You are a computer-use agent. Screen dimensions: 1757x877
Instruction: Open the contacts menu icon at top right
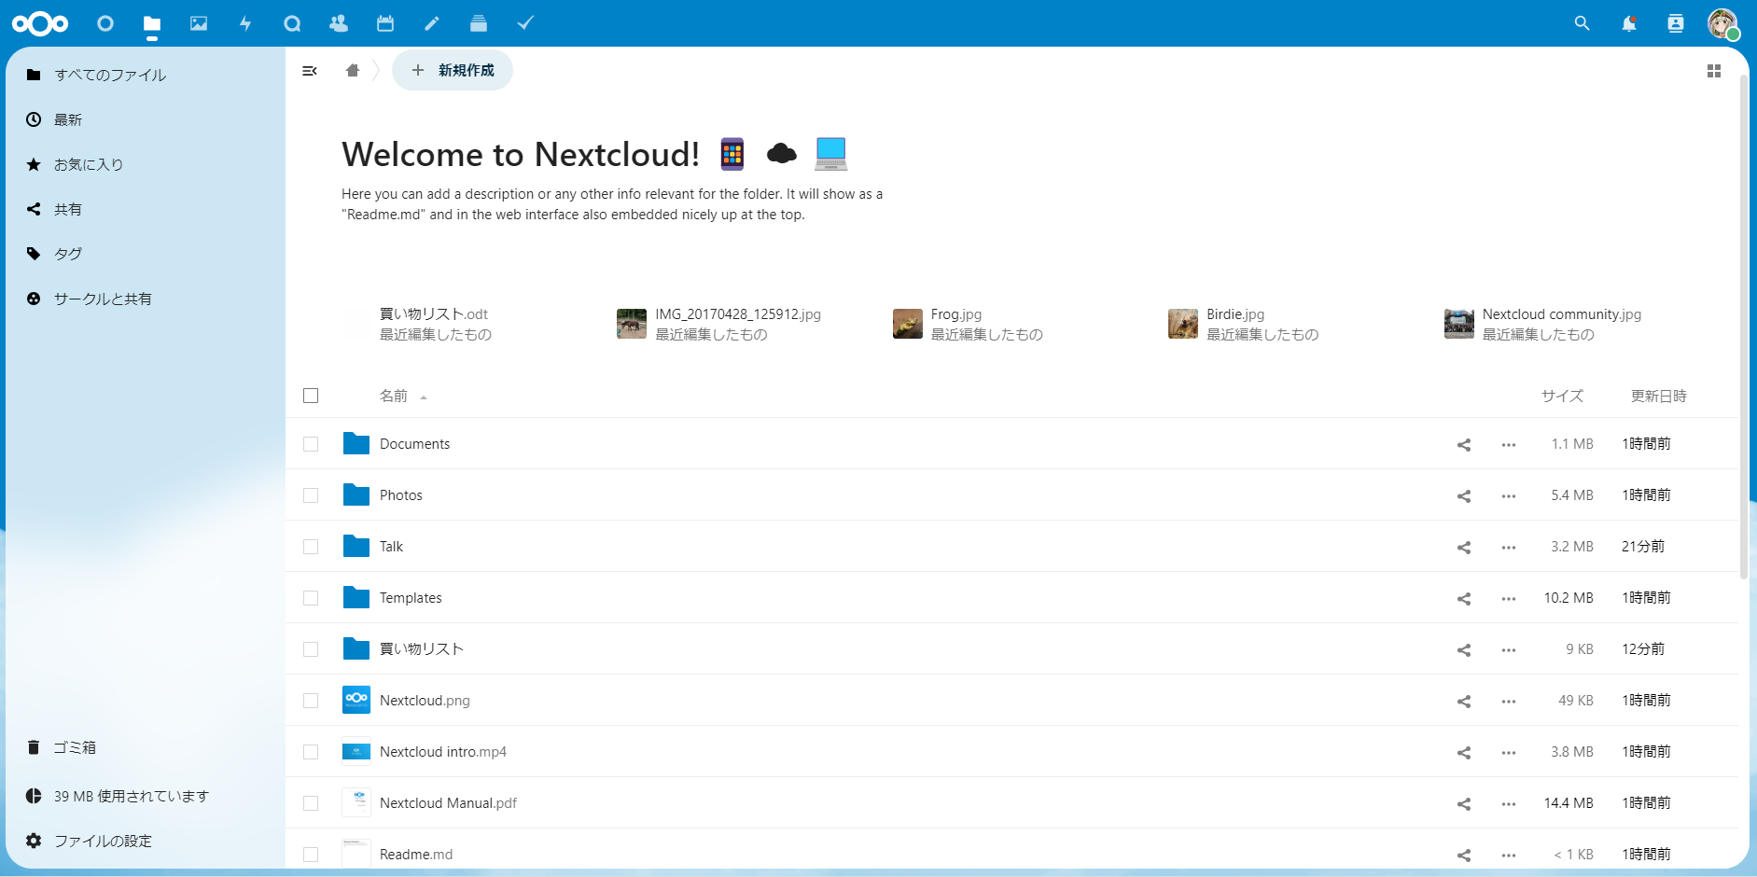(1676, 23)
